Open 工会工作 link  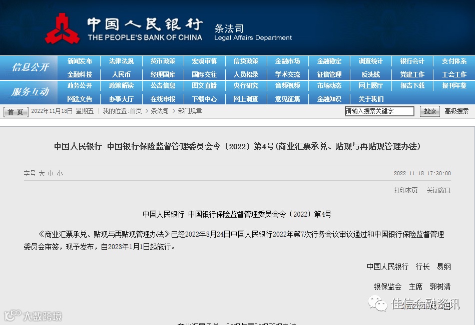pos(454,74)
